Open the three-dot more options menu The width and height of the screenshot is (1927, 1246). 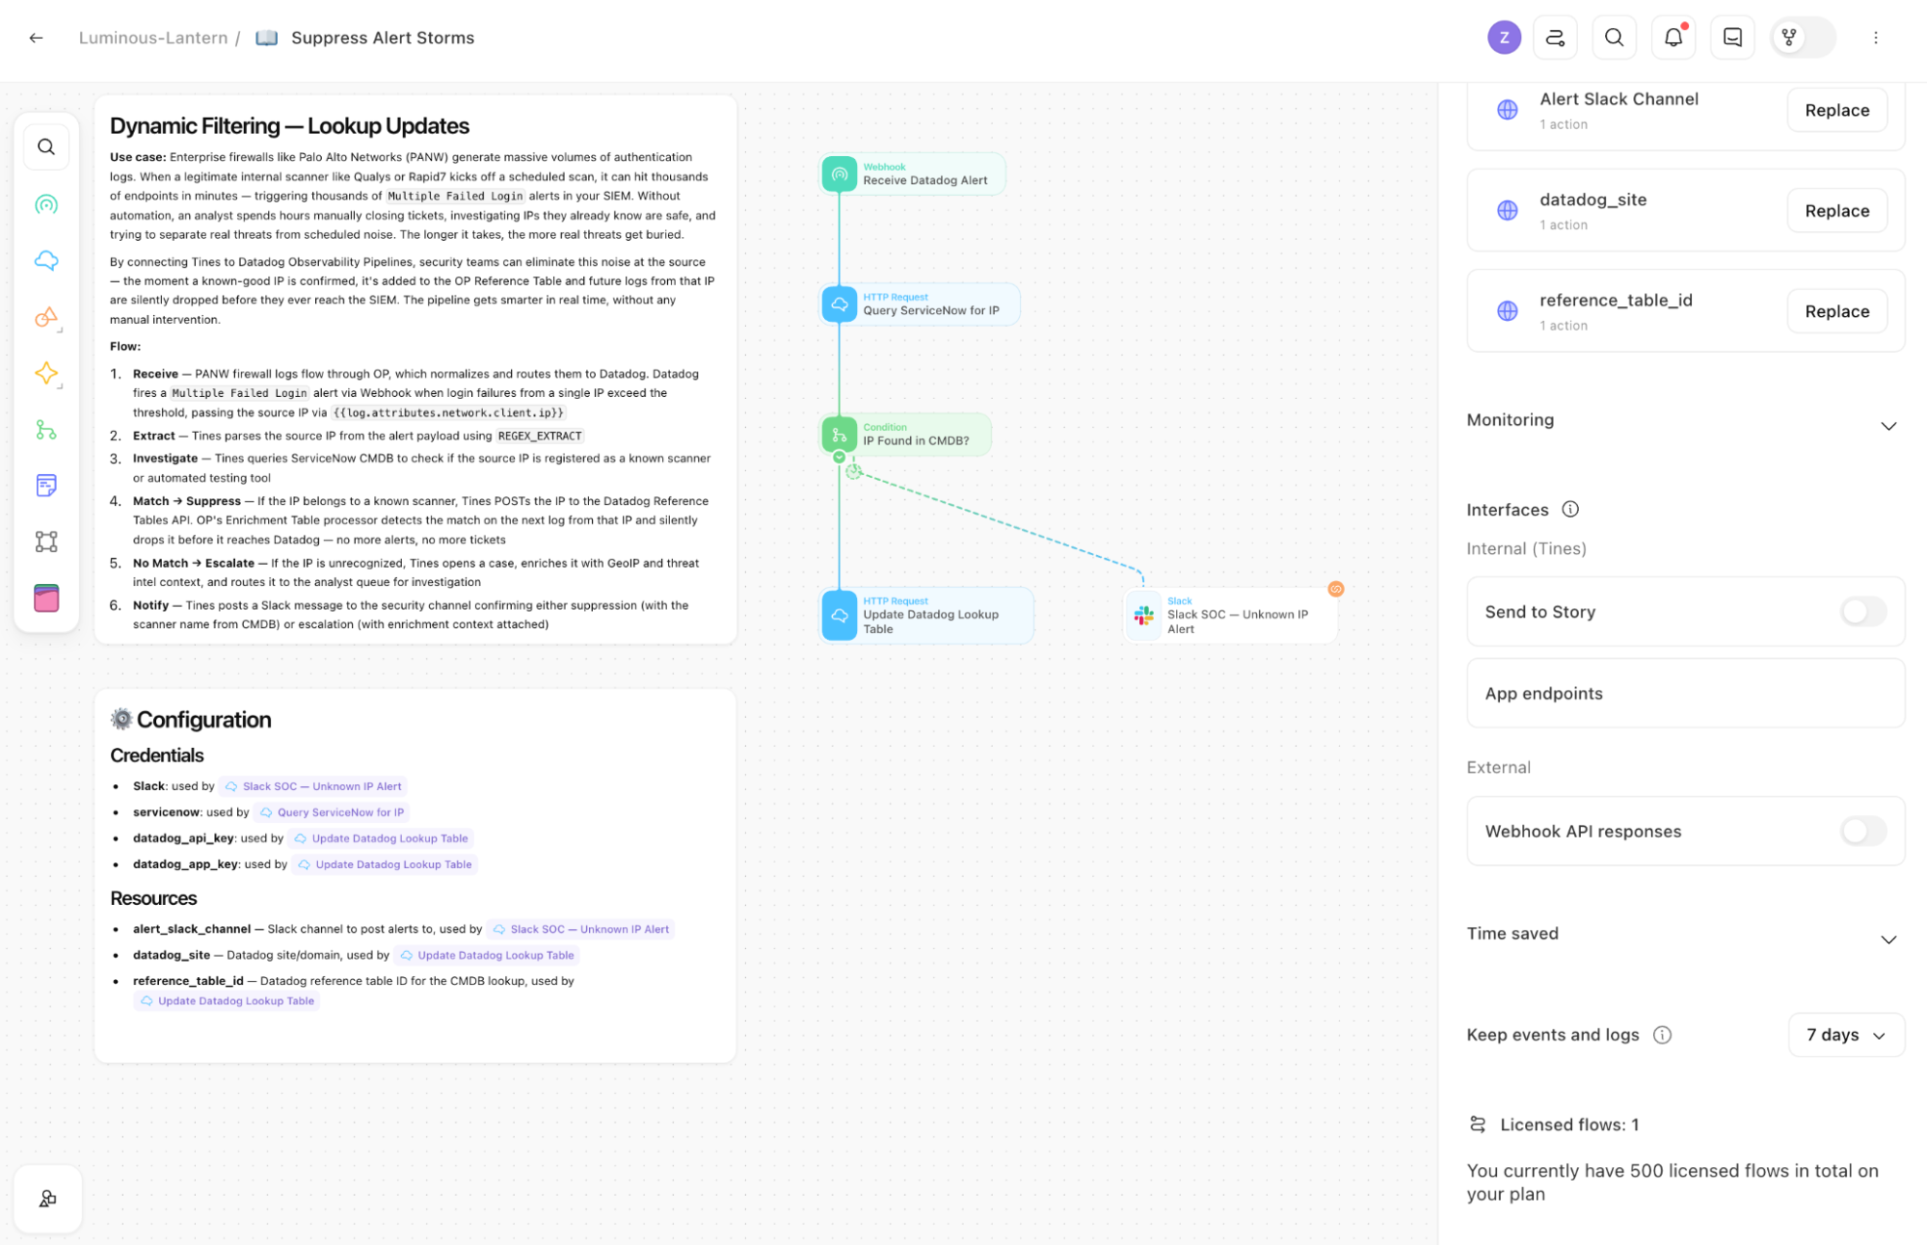coord(1874,38)
